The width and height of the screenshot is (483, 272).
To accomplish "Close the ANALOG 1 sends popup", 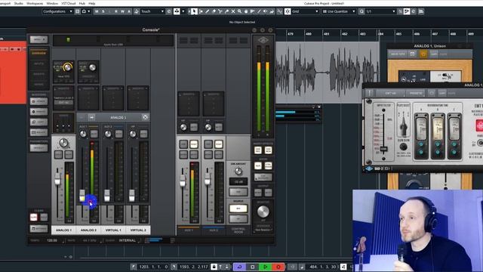I will 145,117.
